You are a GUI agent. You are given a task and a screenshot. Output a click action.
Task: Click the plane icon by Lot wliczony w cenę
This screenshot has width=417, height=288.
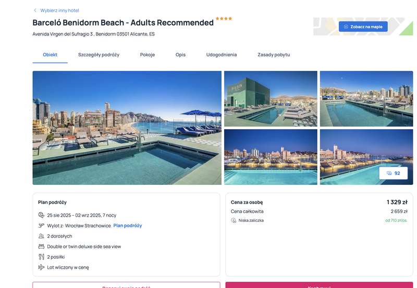(41, 267)
